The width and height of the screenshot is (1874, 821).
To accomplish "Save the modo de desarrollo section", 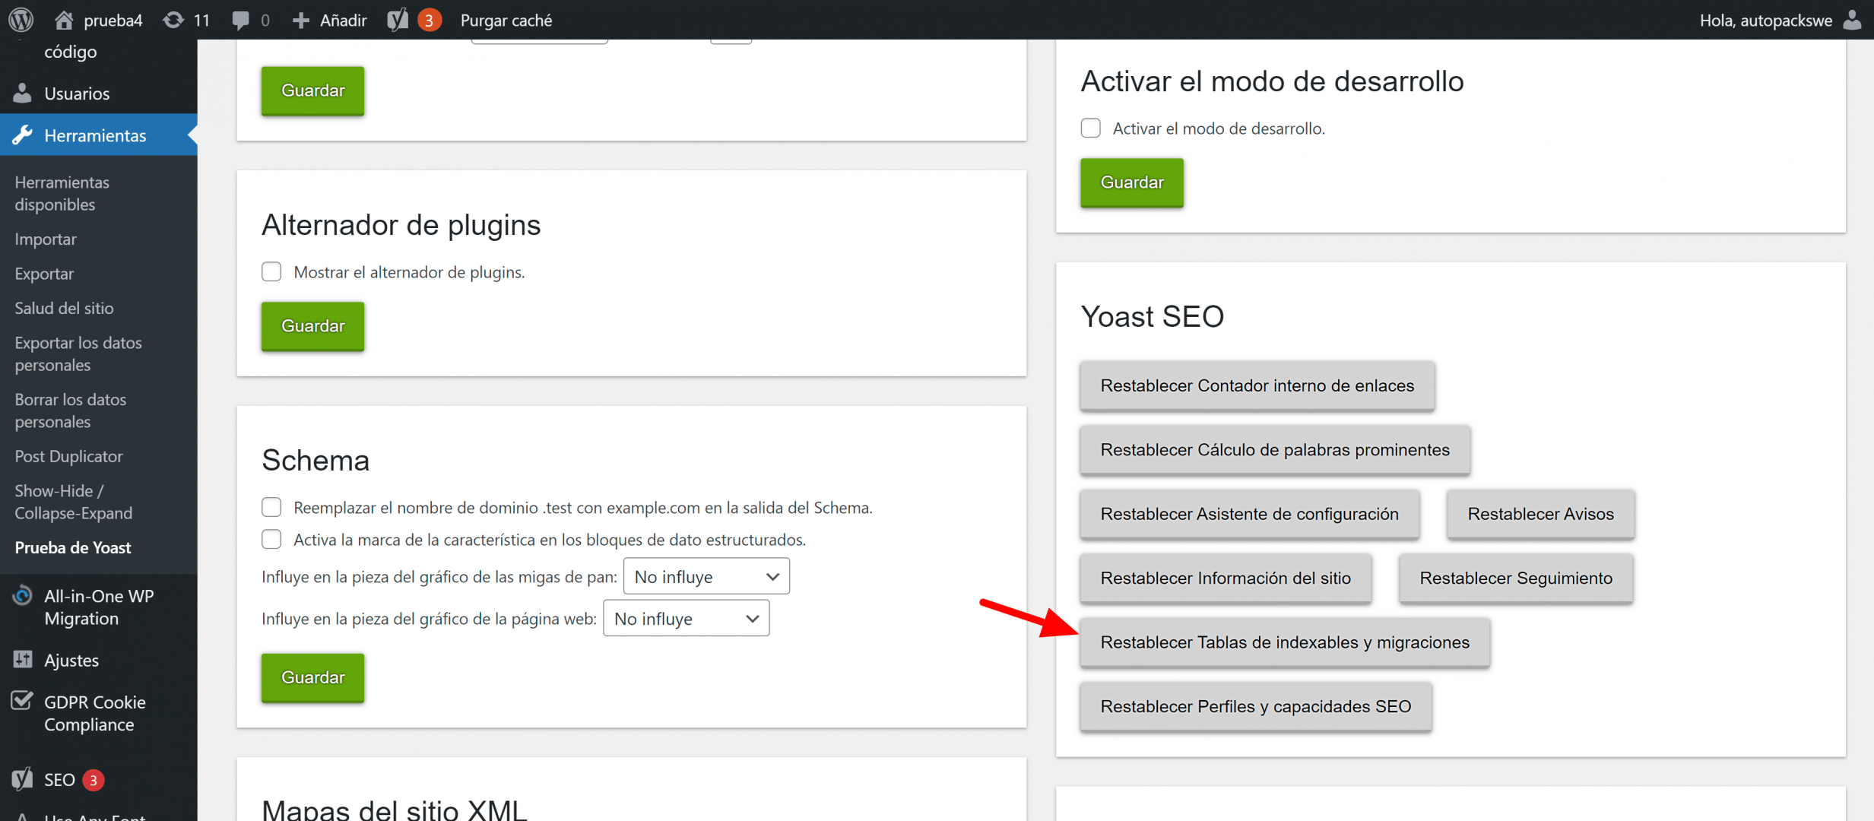I will coord(1131,182).
